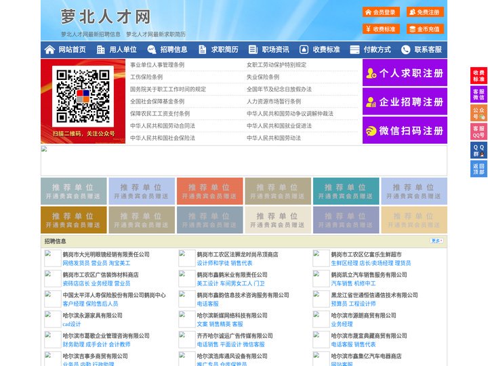
Task: Click the user icon on 个人求职注册
Action: pos(371,73)
